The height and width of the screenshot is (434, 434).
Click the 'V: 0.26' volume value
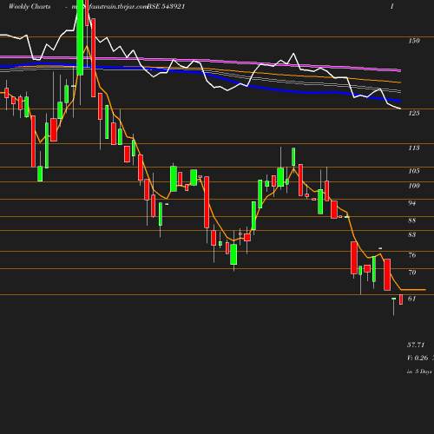coord(418,358)
